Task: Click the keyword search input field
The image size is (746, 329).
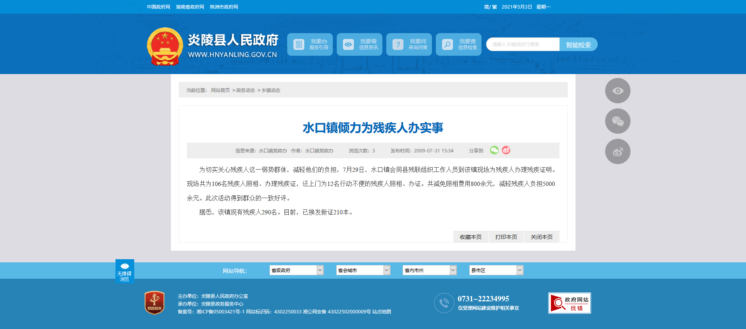Action: coord(523,44)
